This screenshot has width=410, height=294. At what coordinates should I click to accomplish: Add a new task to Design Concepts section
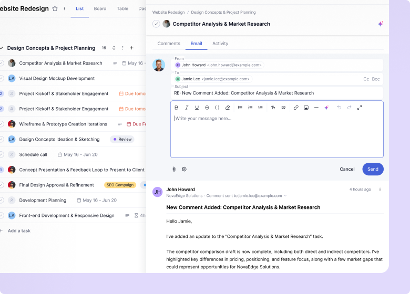click(x=132, y=48)
